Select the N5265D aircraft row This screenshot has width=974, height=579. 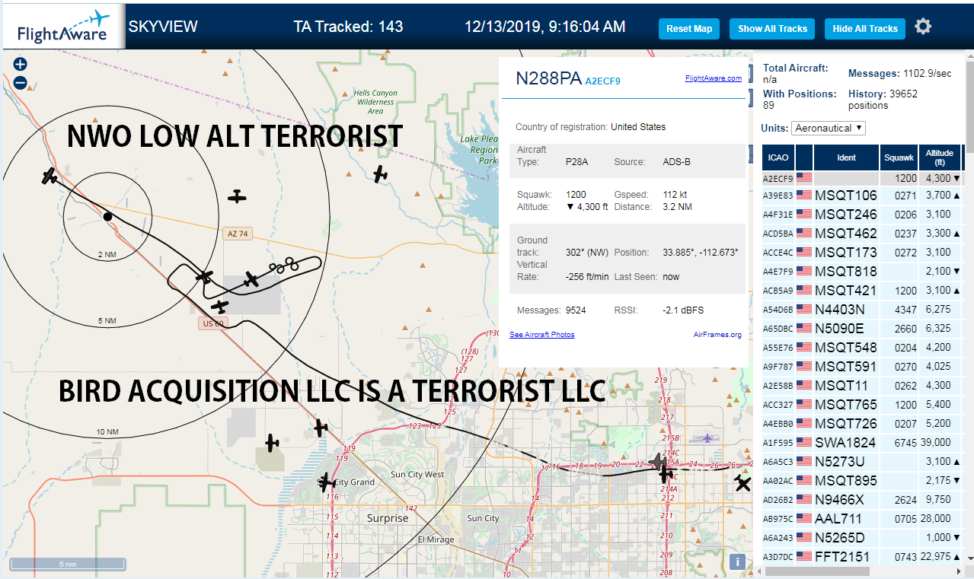click(862, 538)
